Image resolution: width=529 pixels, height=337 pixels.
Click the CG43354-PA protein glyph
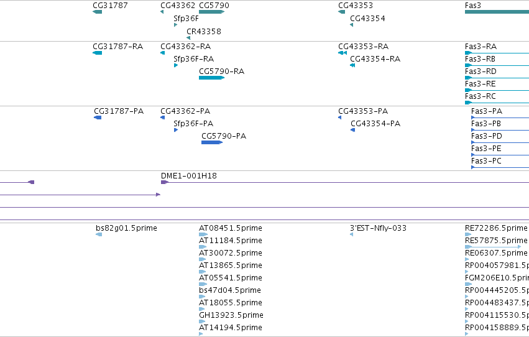[353, 130]
